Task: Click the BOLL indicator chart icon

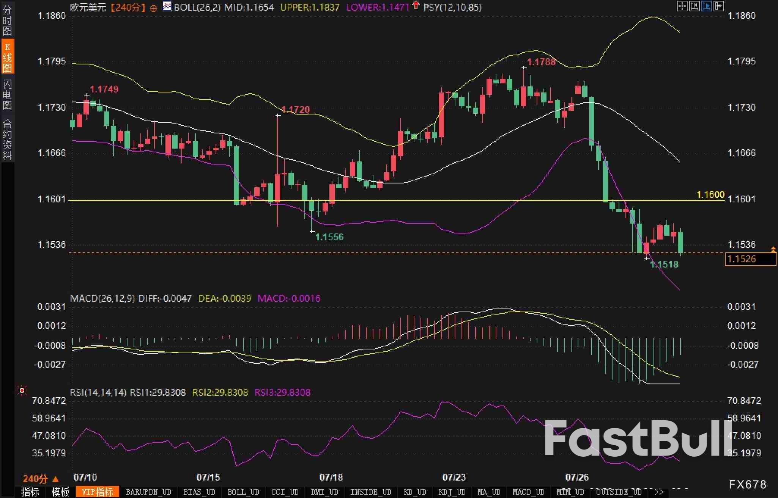Action: click(167, 6)
